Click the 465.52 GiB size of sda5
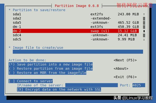Viewport: 156px width, 103px height. pos(128,23)
